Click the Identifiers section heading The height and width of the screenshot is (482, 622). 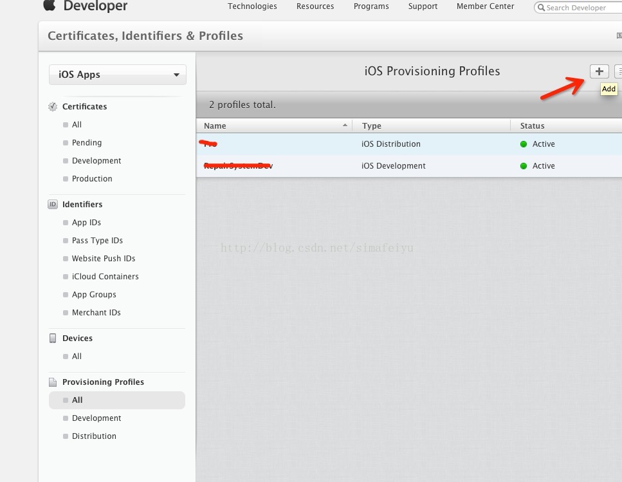pos(82,204)
